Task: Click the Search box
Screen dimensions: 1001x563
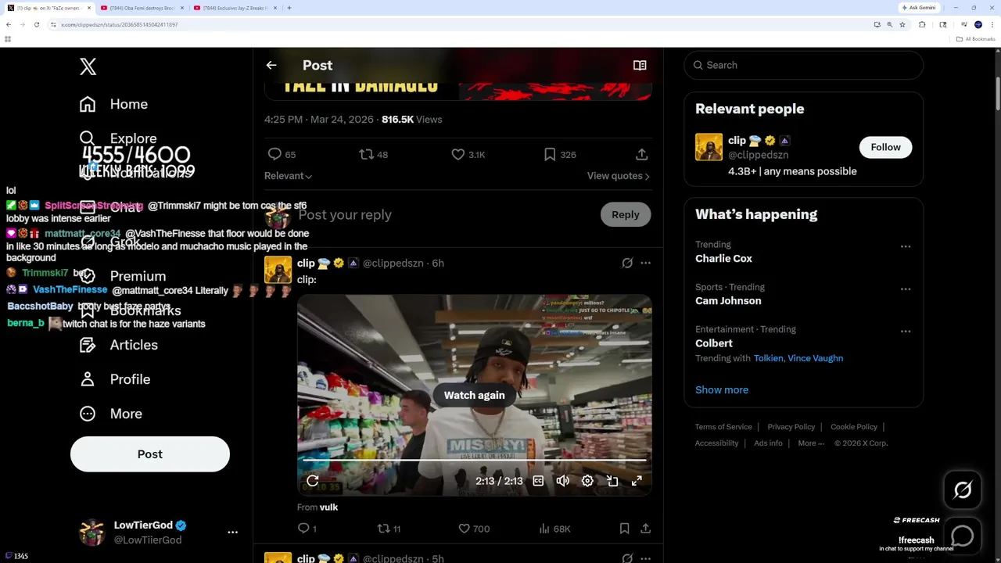Action: [x=804, y=66]
